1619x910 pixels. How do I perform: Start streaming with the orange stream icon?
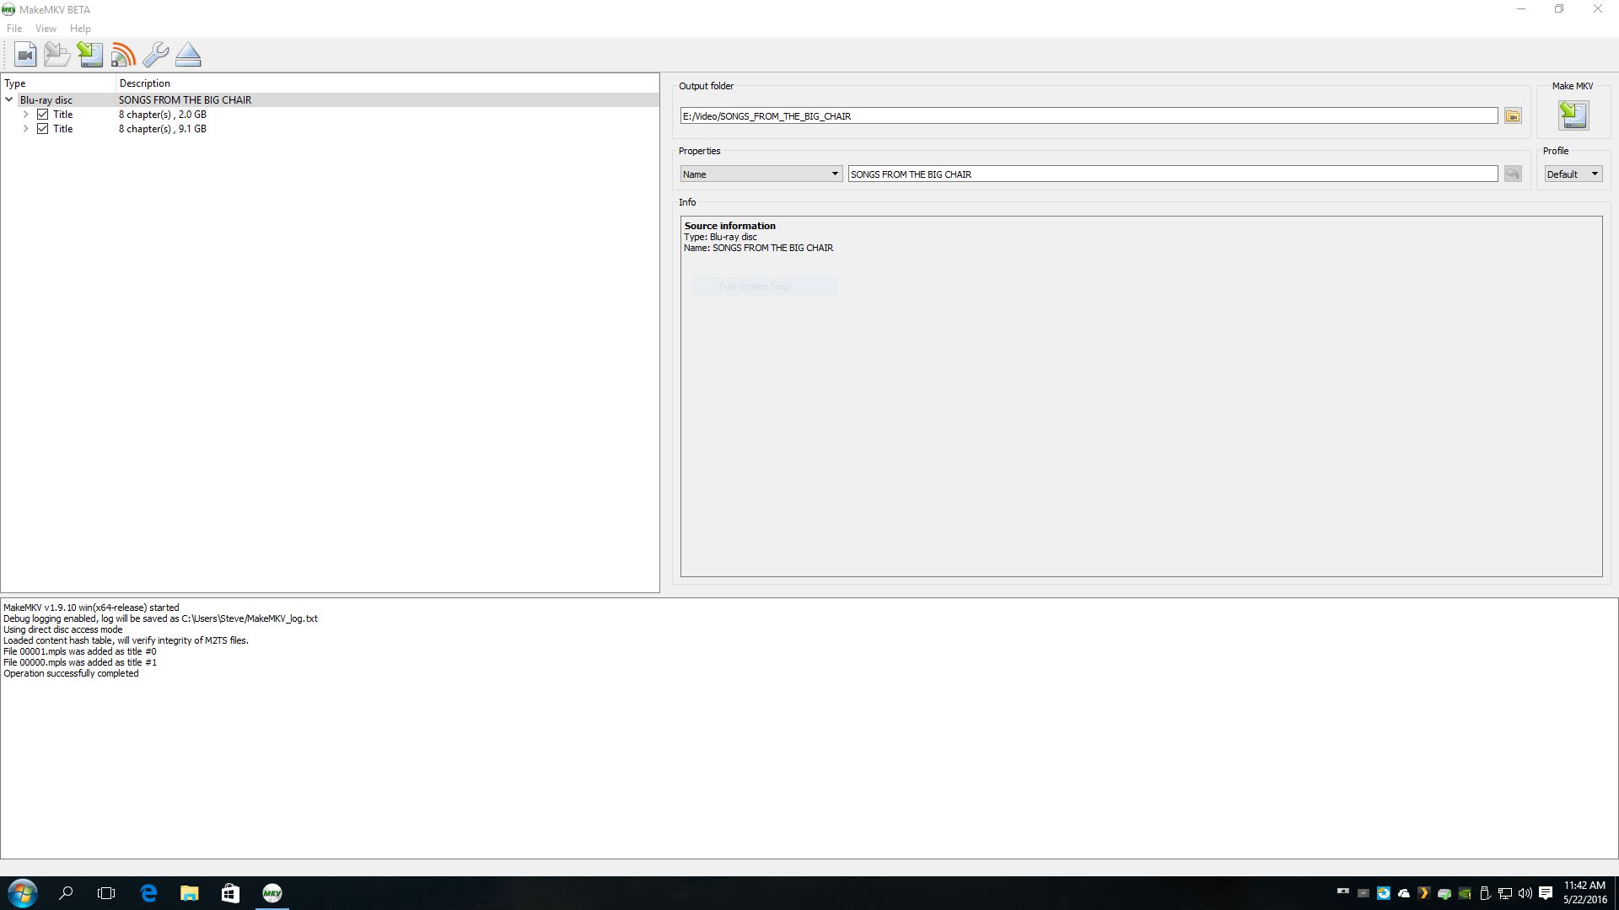(x=123, y=55)
